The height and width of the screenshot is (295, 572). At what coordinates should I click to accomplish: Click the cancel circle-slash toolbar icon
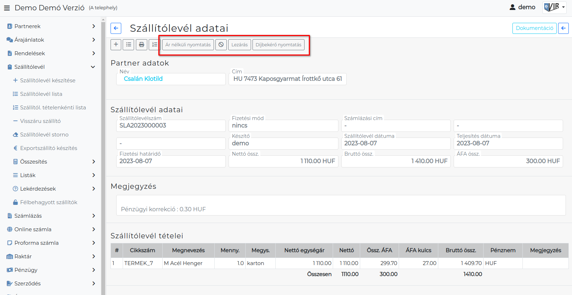point(221,45)
